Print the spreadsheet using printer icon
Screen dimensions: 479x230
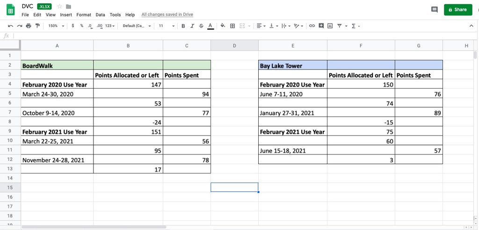click(x=29, y=26)
